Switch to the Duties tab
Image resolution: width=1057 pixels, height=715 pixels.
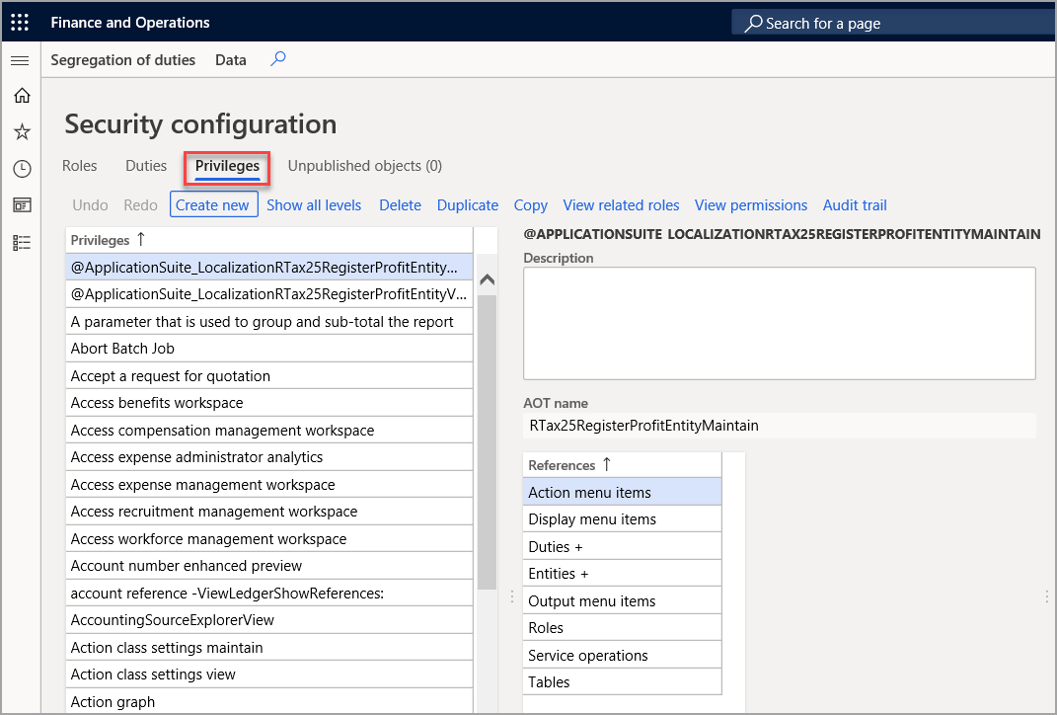(x=145, y=165)
